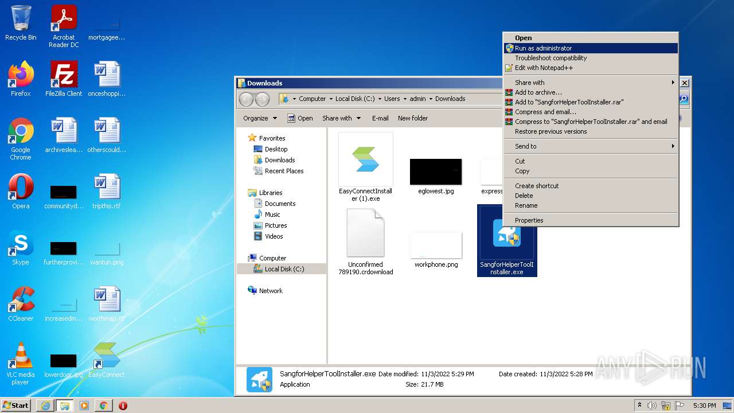
Task: Open Properties from context menu
Action: pyautogui.click(x=591, y=220)
